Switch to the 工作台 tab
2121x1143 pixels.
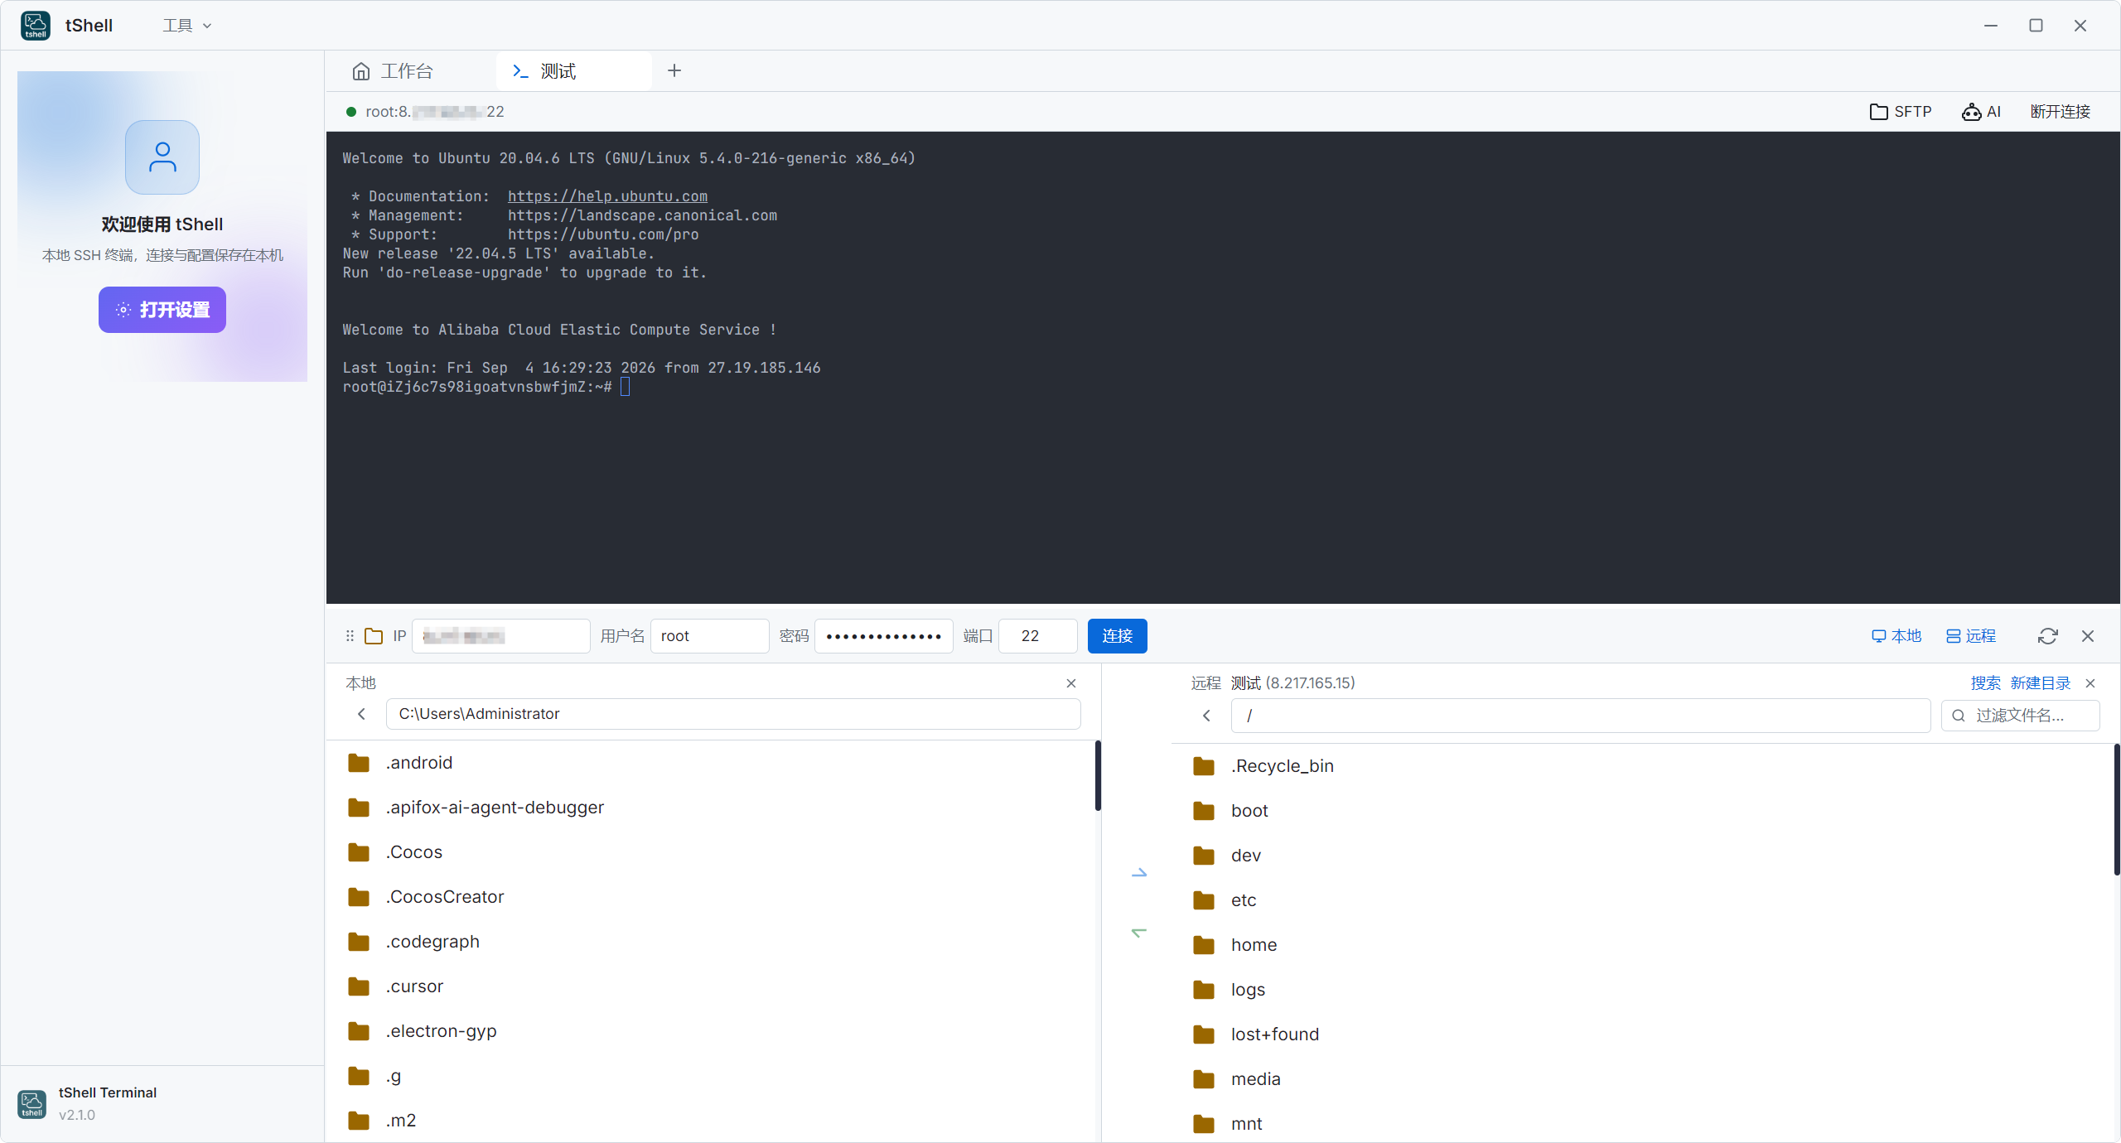(393, 71)
